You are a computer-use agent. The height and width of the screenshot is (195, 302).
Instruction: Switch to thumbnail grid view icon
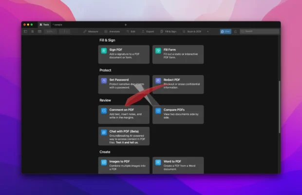tap(33, 31)
